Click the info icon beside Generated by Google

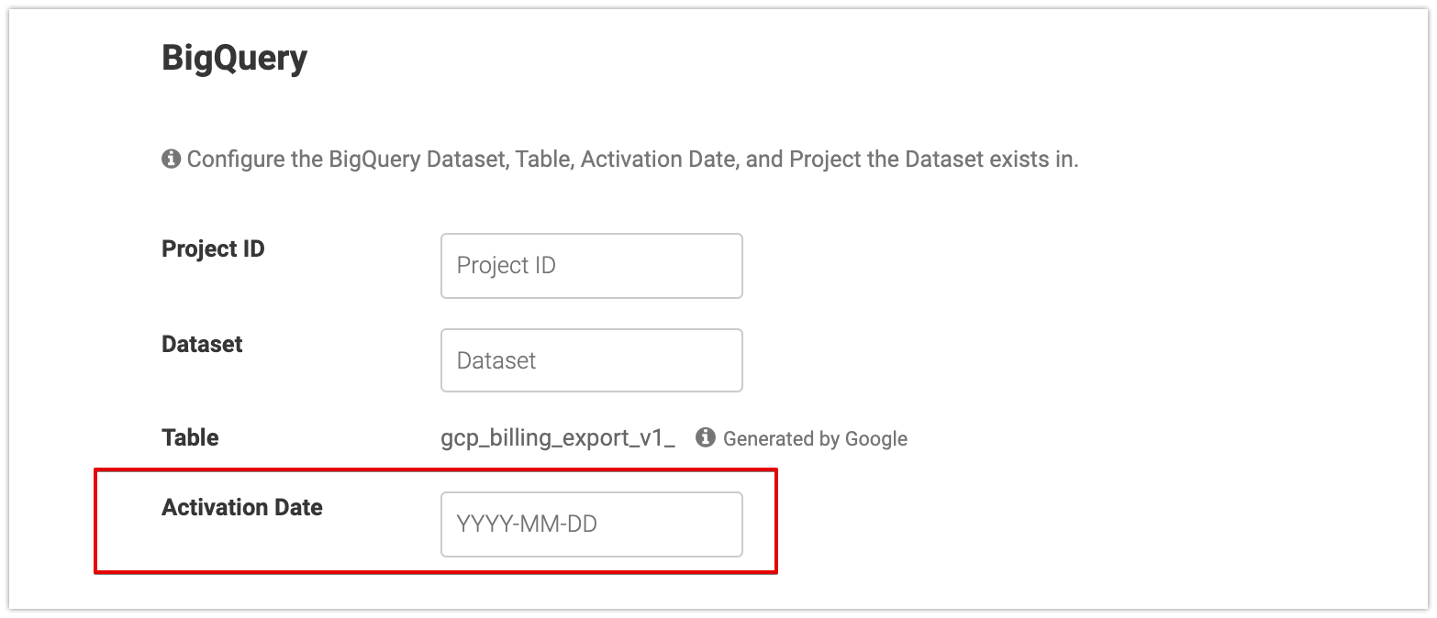coord(705,437)
